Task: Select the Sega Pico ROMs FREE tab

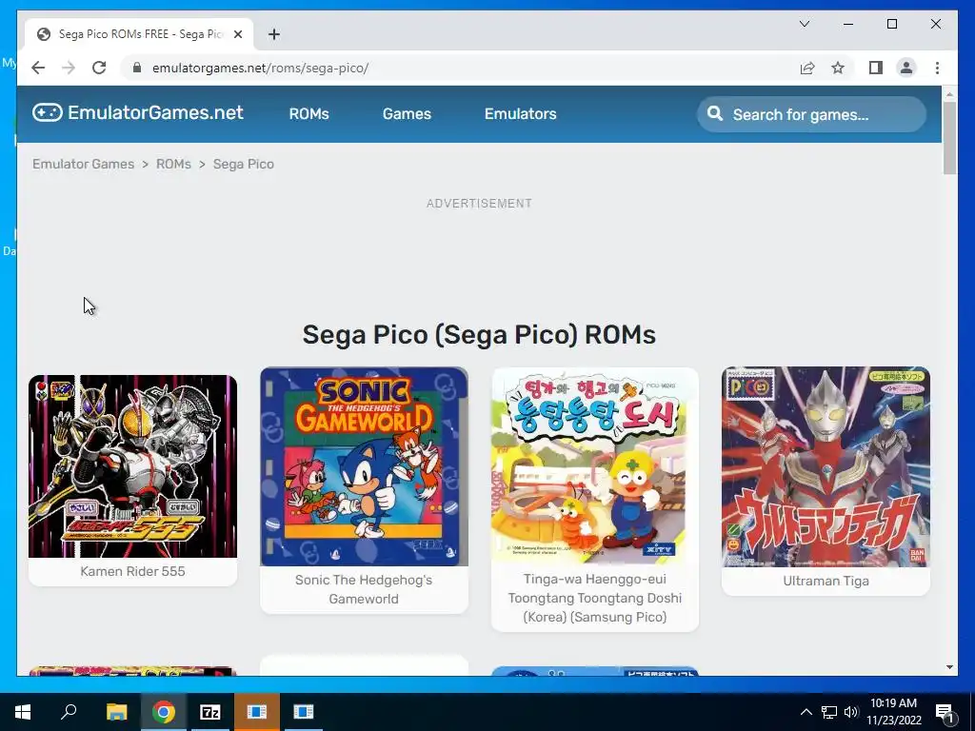Action: [139, 34]
